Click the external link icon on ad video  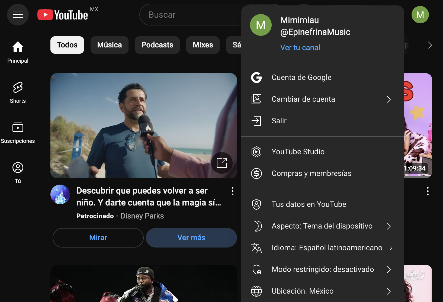(x=222, y=163)
